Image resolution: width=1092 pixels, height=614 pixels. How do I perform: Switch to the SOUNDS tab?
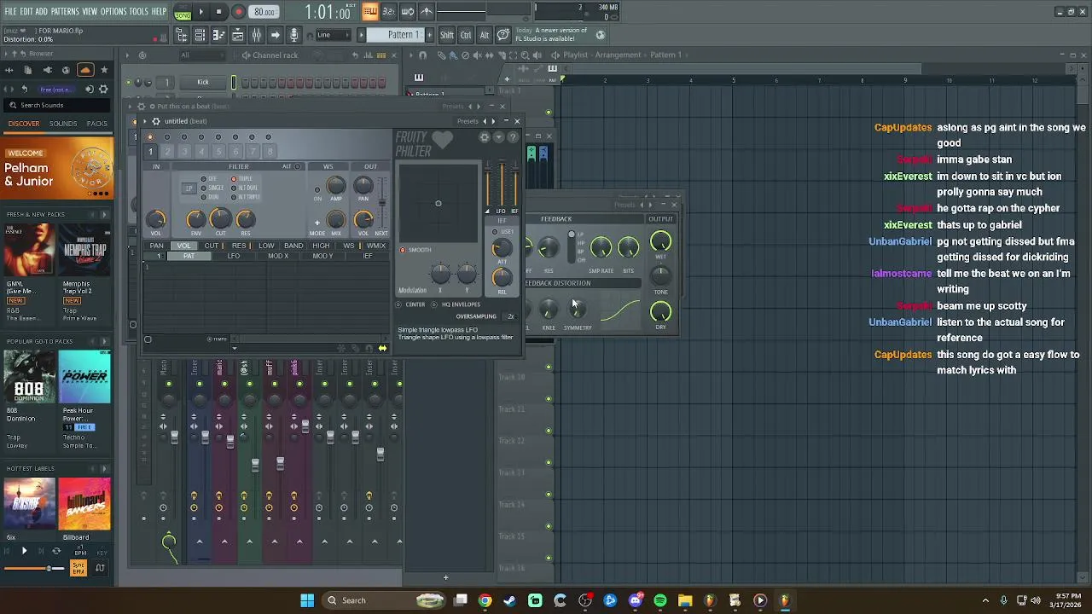click(63, 124)
